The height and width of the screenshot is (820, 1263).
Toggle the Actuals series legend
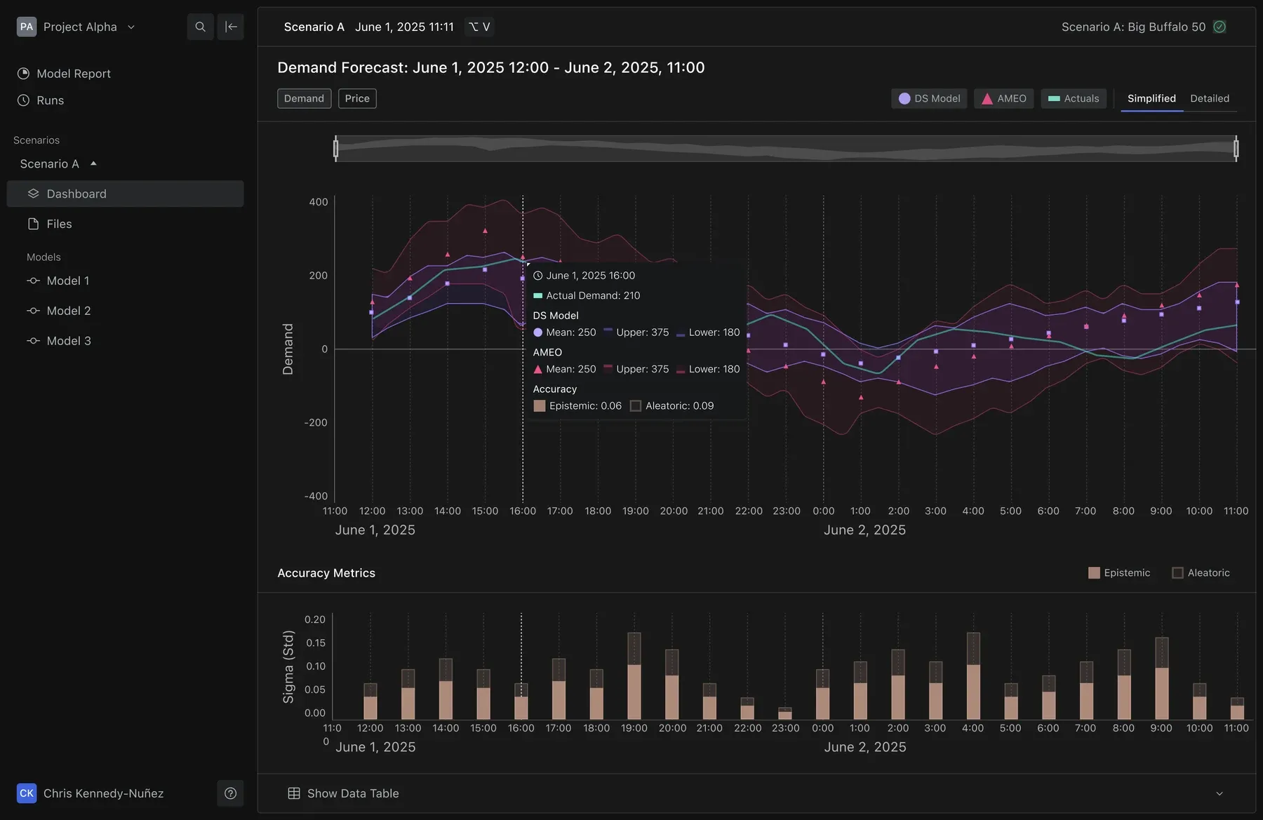[1074, 98]
